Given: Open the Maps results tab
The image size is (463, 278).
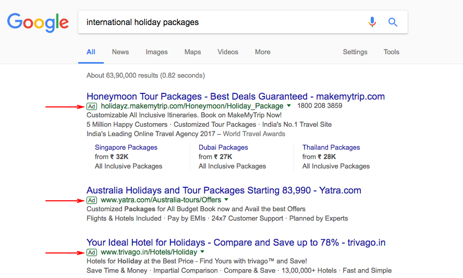Looking at the screenshot, I should click(192, 52).
